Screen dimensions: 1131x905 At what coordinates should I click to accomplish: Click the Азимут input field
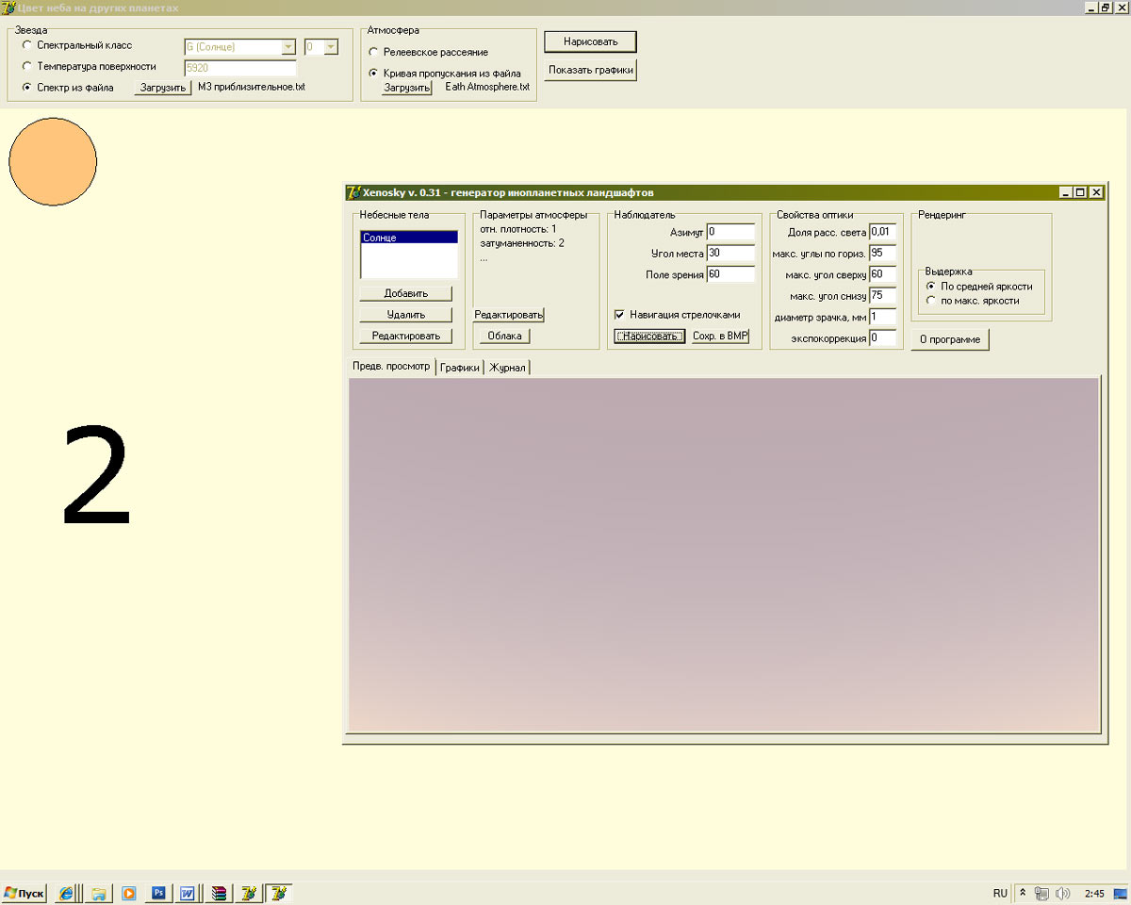coord(730,231)
